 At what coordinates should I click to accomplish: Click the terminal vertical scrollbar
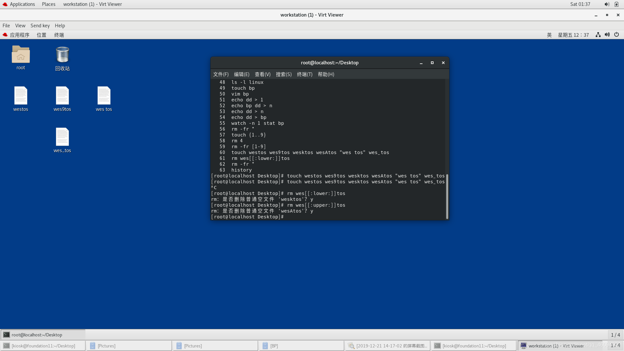click(447, 196)
